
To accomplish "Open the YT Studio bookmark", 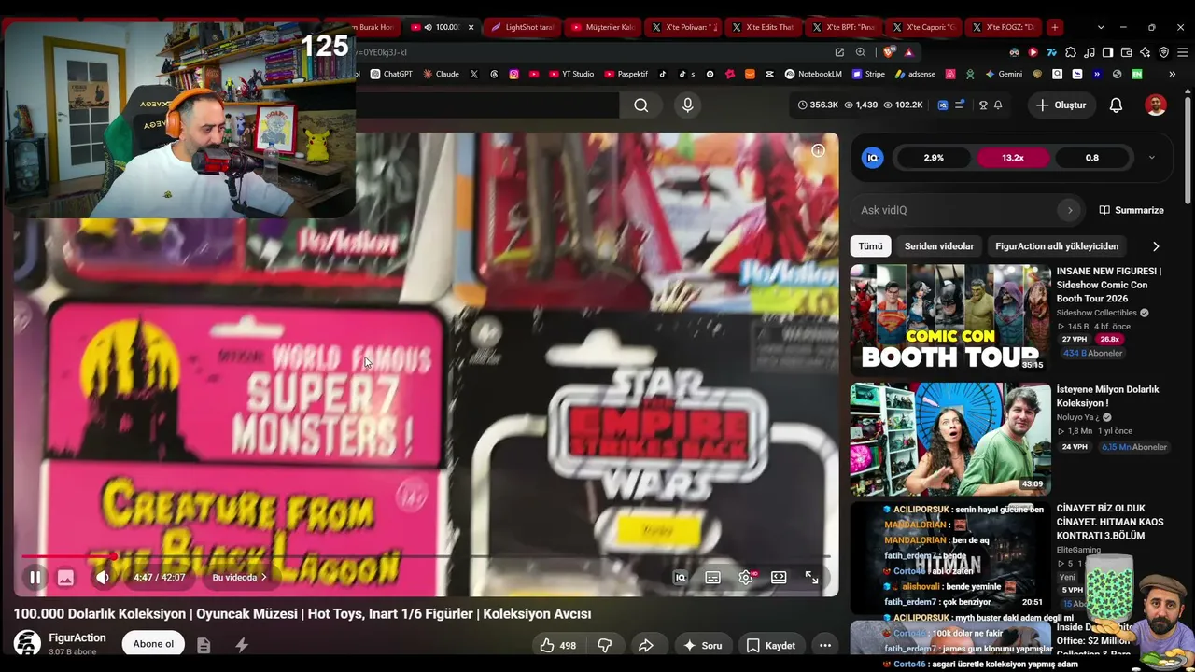I will (x=571, y=74).
